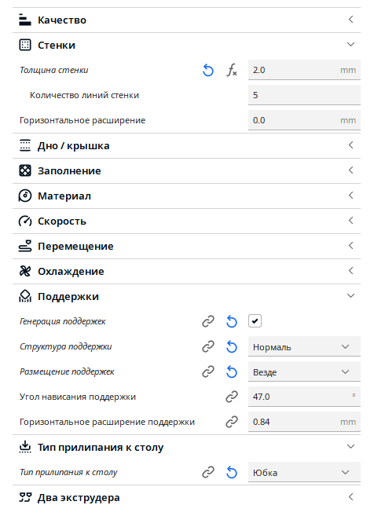The image size is (374, 527).
Task: Click the fx formula icon for wall thickness
Action: coord(232,70)
